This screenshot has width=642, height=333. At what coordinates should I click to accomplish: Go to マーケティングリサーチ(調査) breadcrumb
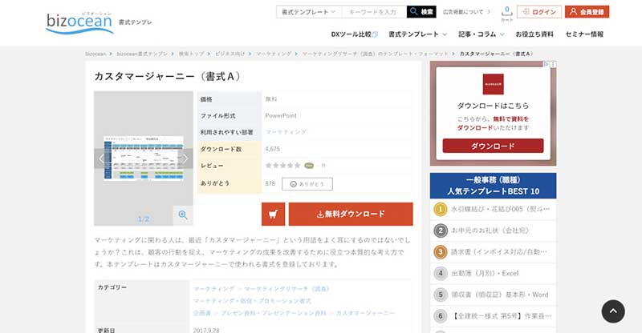(375, 54)
